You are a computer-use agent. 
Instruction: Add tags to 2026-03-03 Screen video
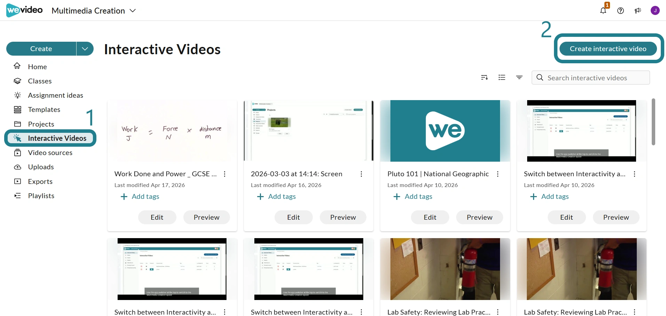tap(276, 196)
